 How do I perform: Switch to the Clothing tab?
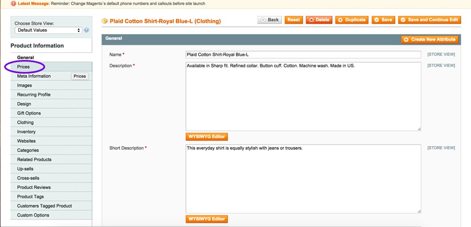tap(51, 123)
